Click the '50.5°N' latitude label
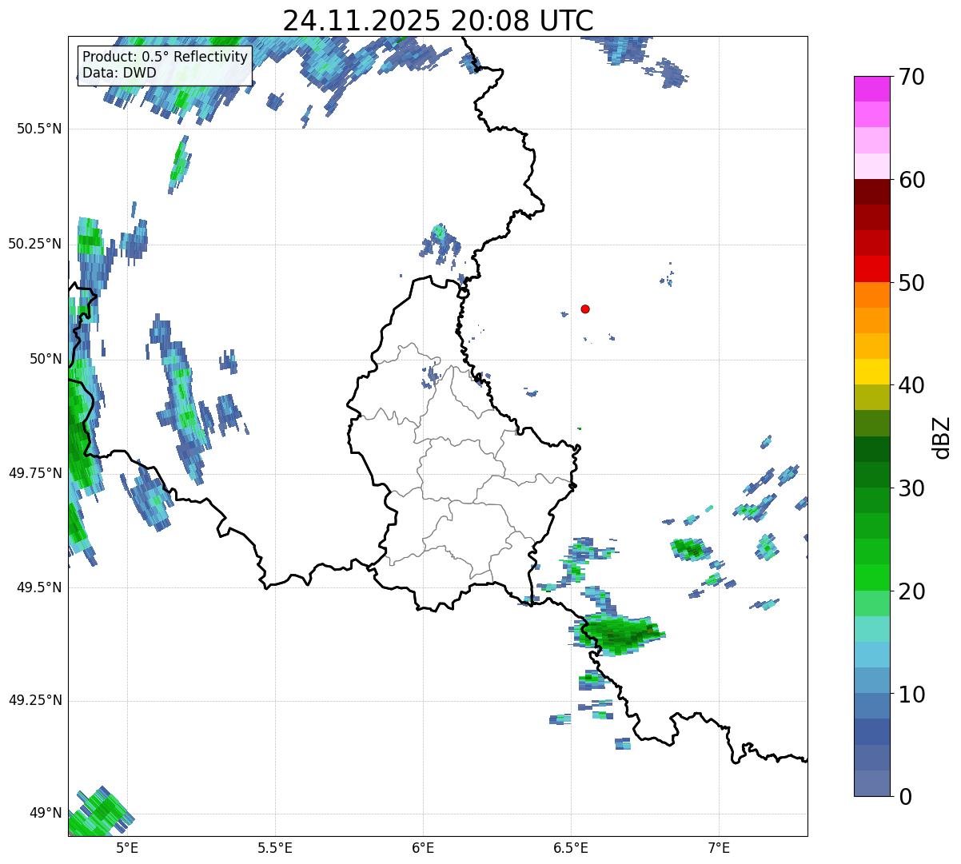This screenshot has height=864, width=961. coord(39,129)
